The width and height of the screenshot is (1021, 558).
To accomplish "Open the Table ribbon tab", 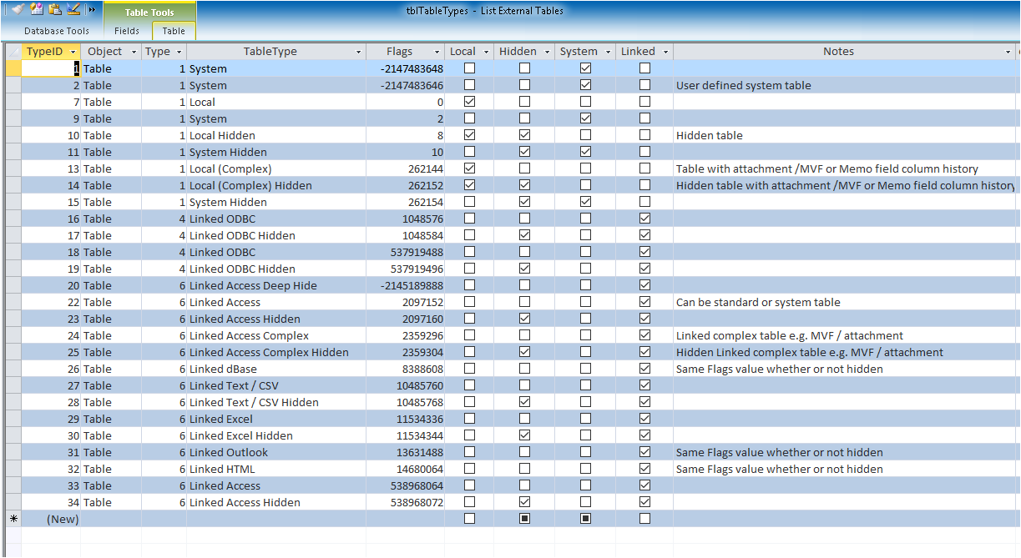I will pyautogui.click(x=174, y=31).
